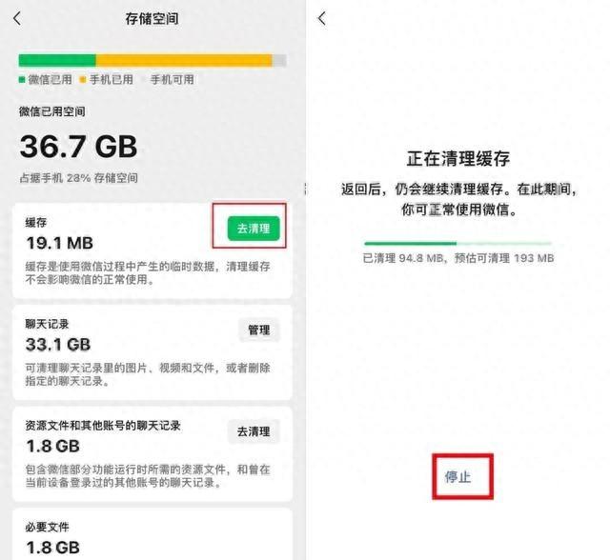Open the 必要文件 1.8 GB card
The width and height of the screenshot is (610, 560).
click(152, 534)
